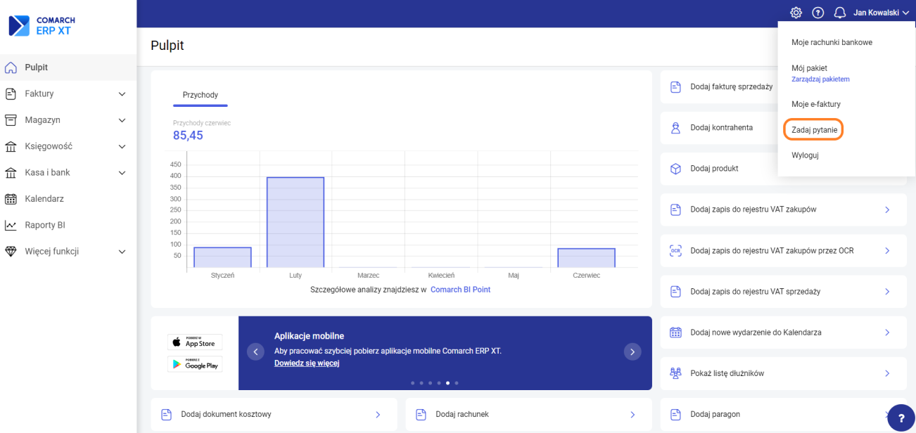Open the Jan Kowalski user dropdown
The height and width of the screenshot is (433, 916).
click(880, 13)
